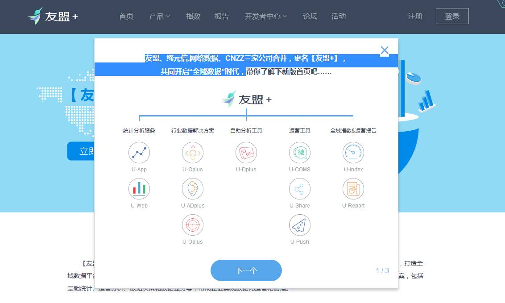The width and height of the screenshot is (505, 303).
Task: Close the intro popup with the X
Action: (x=385, y=50)
